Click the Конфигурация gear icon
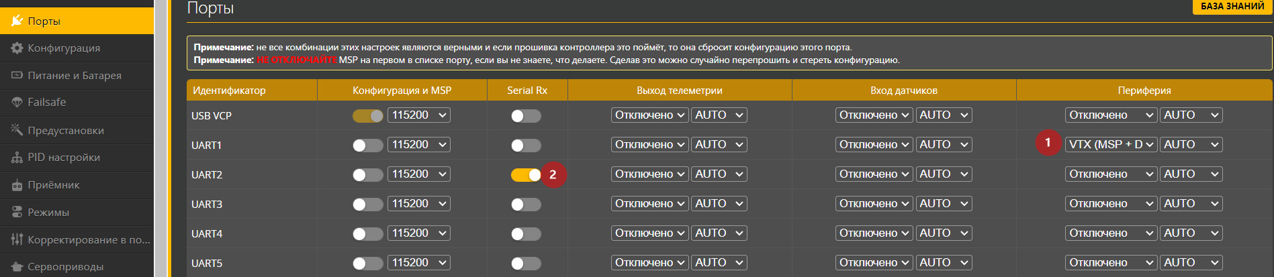 [x=17, y=48]
